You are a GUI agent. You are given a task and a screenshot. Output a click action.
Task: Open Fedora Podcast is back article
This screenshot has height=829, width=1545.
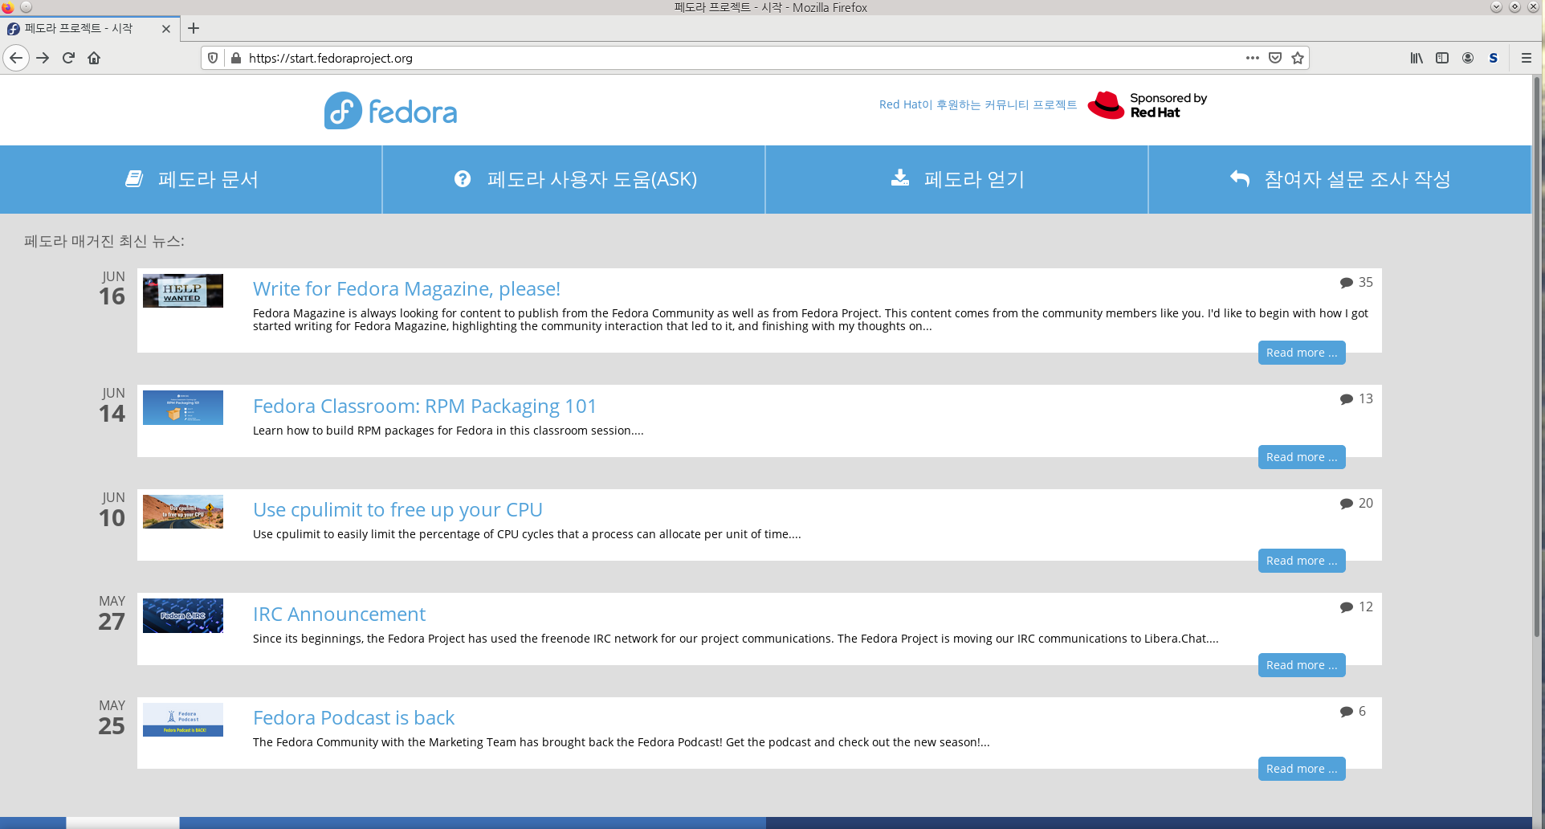click(353, 717)
